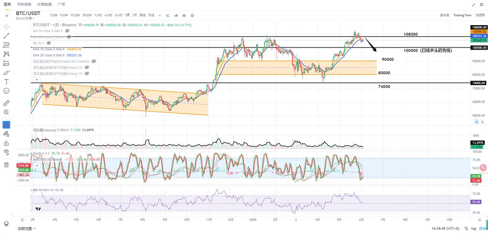The width and height of the screenshot is (488, 233).
Task: Toggle hide all drawings eye icon
Action: 6,152
